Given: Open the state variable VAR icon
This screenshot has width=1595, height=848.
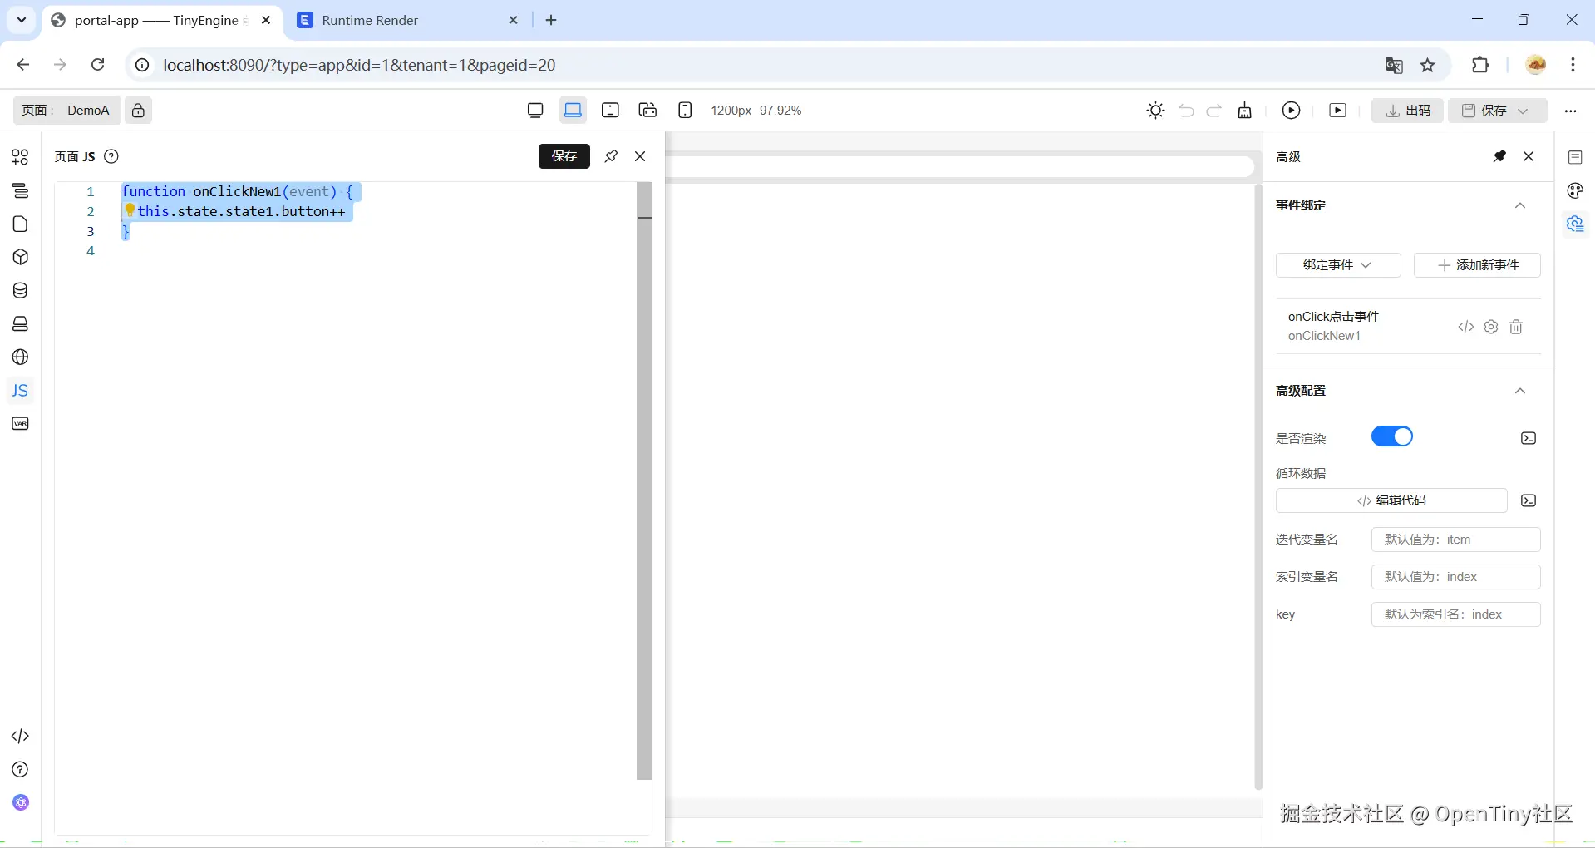Looking at the screenshot, I should (20, 423).
